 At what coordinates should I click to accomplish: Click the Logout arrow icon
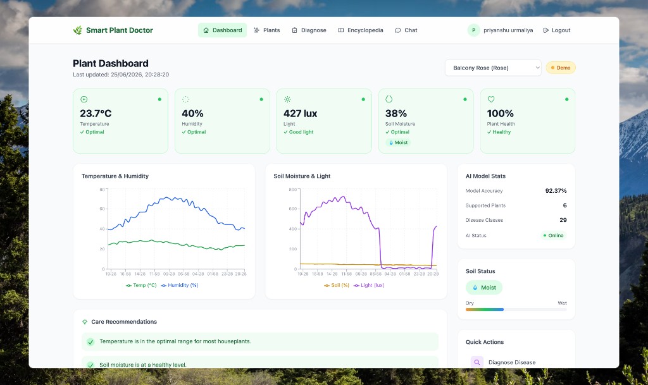[546, 30]
